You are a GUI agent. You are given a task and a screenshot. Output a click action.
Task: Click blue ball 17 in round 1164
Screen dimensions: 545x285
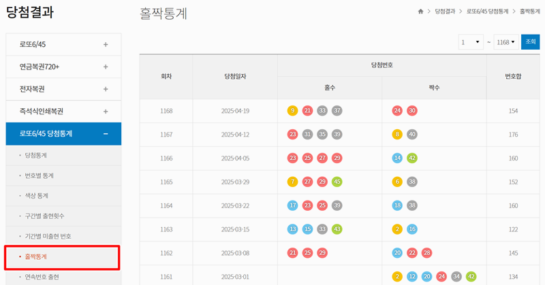pos(293,205)
